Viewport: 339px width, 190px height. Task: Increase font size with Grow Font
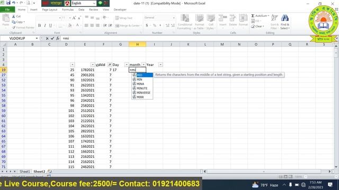pyautogui.click(x=74, y=18)
